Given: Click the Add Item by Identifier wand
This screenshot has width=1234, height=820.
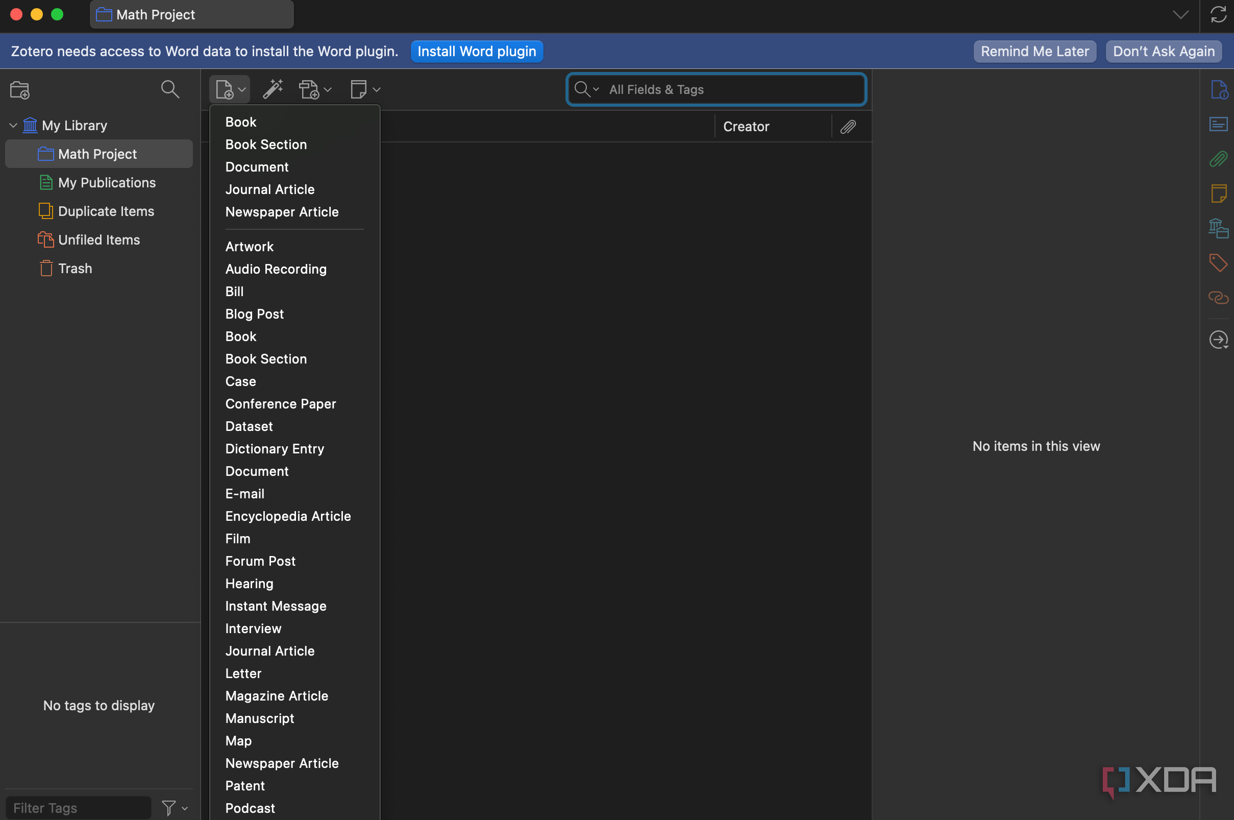Looking at the screenshot, I should (273, 89).
